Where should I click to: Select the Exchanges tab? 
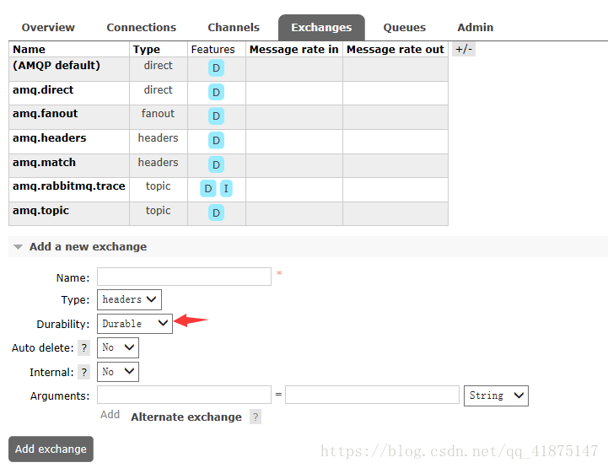(321, 28)
